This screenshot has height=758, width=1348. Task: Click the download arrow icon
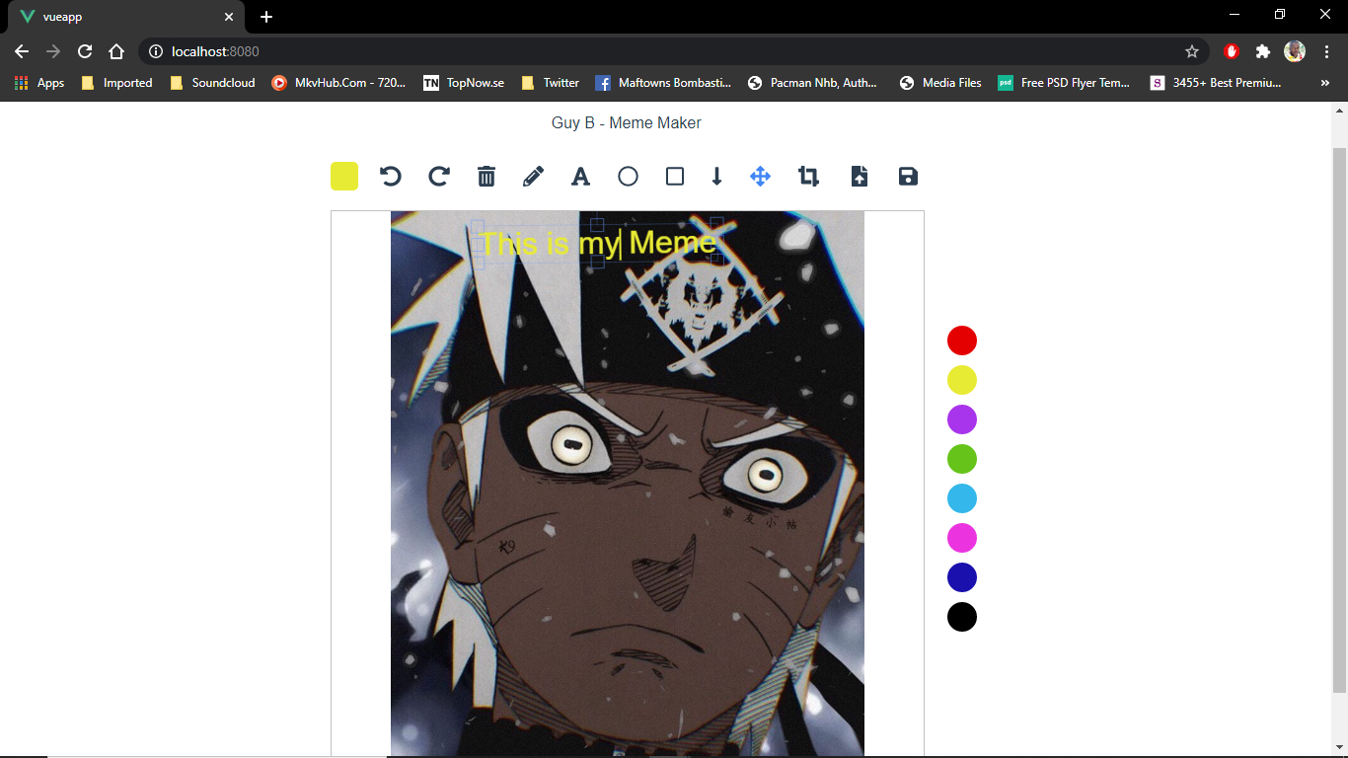click(x=715, y=176)
